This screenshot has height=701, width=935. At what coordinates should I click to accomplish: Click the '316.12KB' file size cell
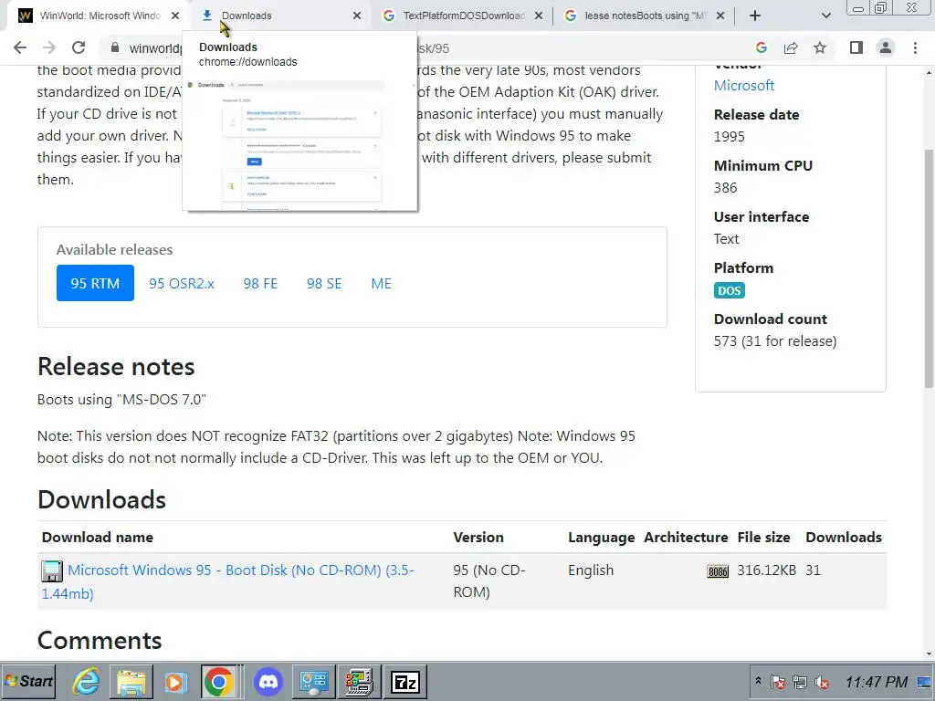tap(766, 570)
